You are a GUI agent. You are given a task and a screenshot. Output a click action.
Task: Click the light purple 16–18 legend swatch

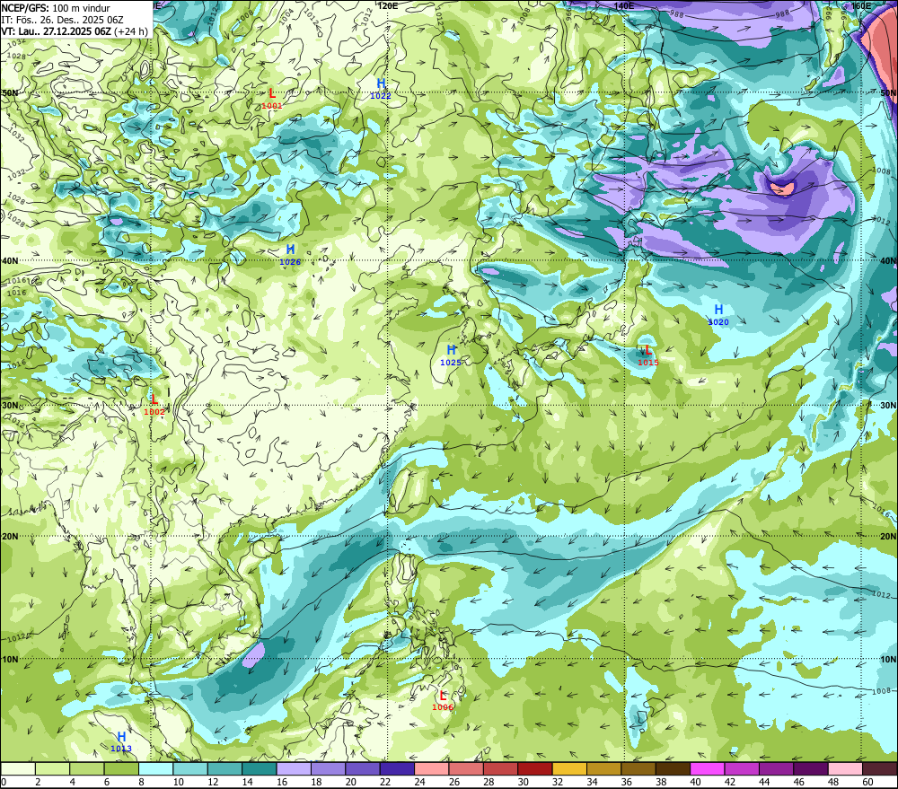[294, 768]
